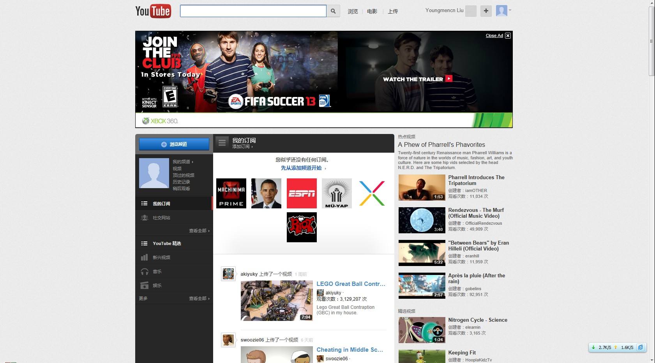Expand 查看全部 below 社交网站
This screenshot has height=363, width=655.
point(199,231)
